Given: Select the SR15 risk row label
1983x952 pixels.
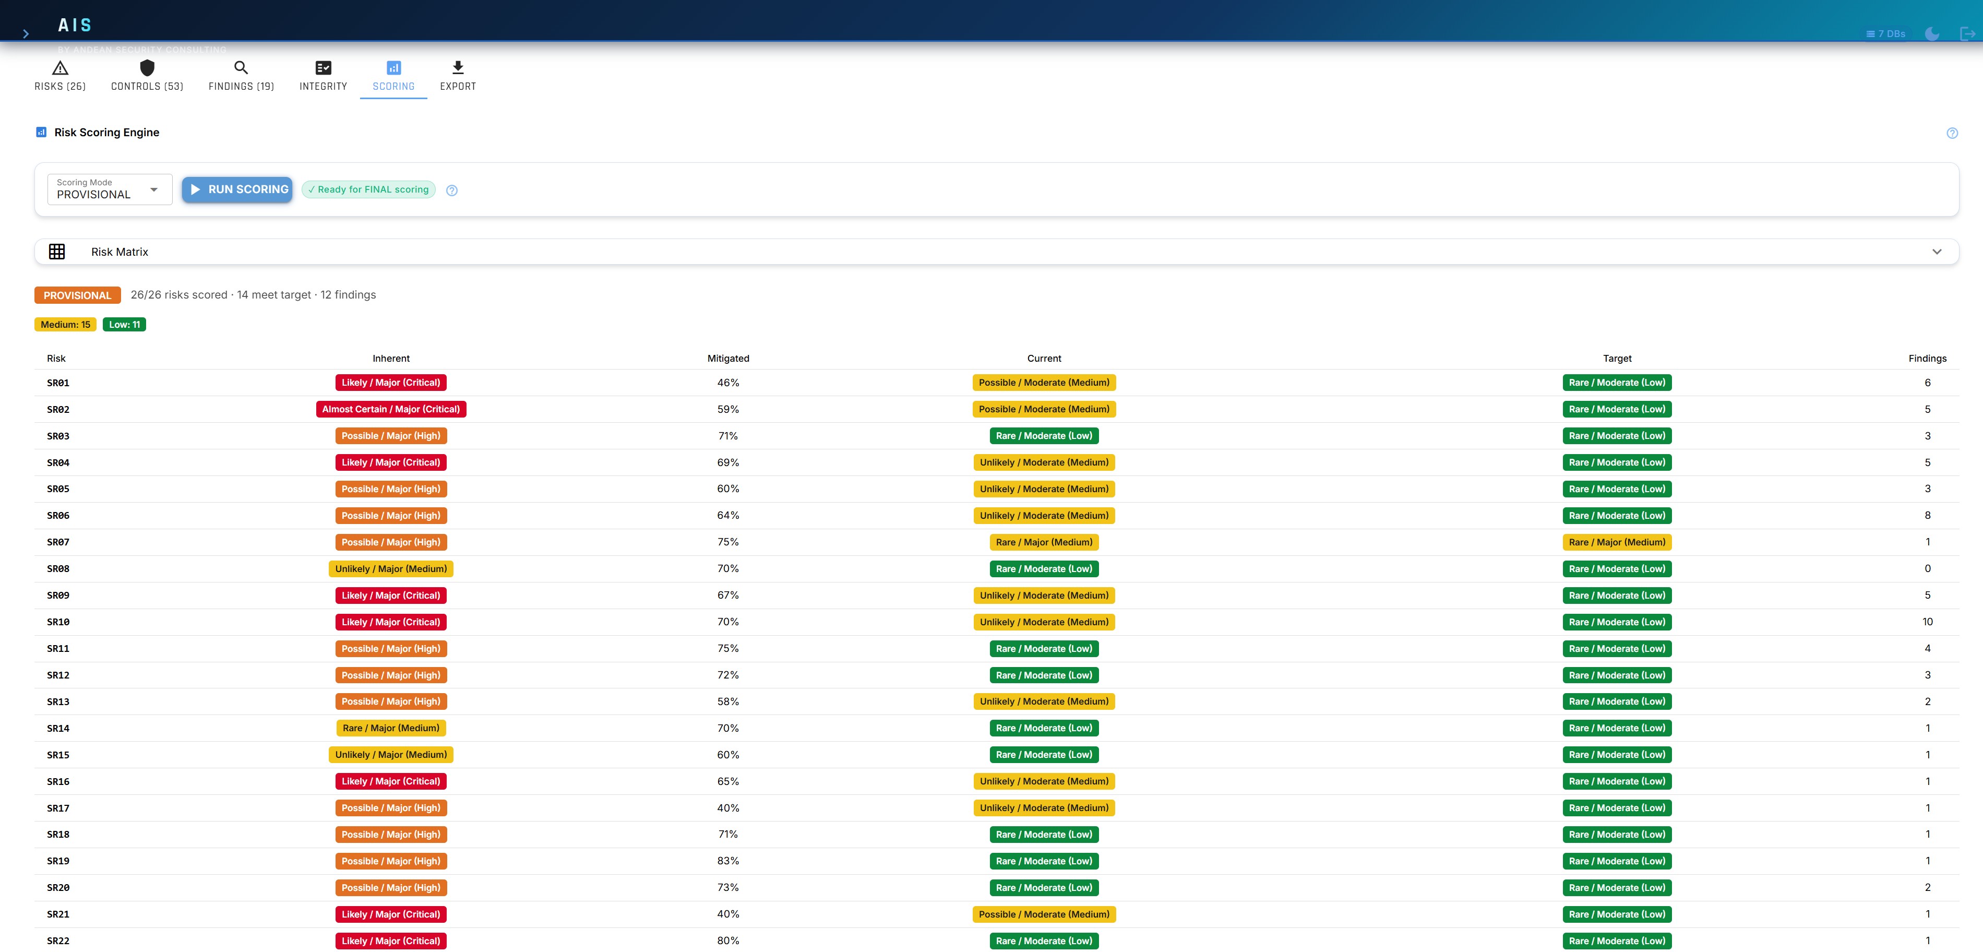Looking at the screenshot, I should coord(58,756).
